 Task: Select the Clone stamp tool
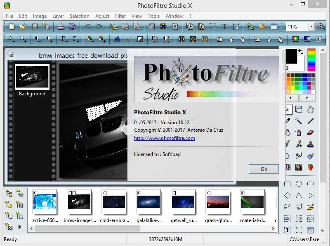pyautogui.click(x=310, y=144)
